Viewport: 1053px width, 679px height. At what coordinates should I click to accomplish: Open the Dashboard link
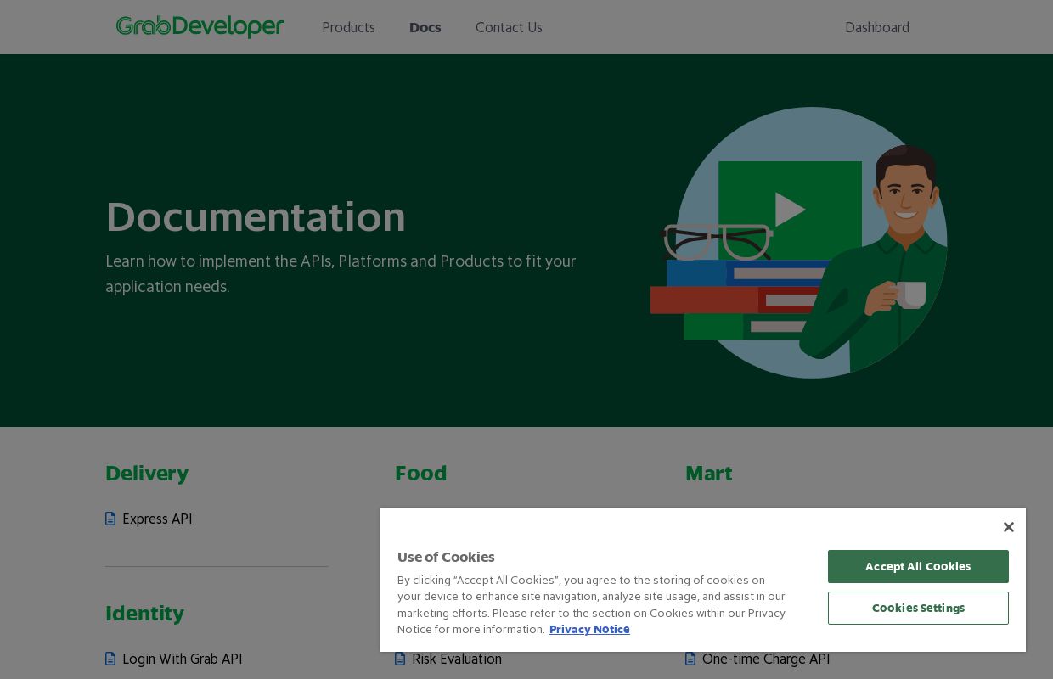(x=877, y=27)
